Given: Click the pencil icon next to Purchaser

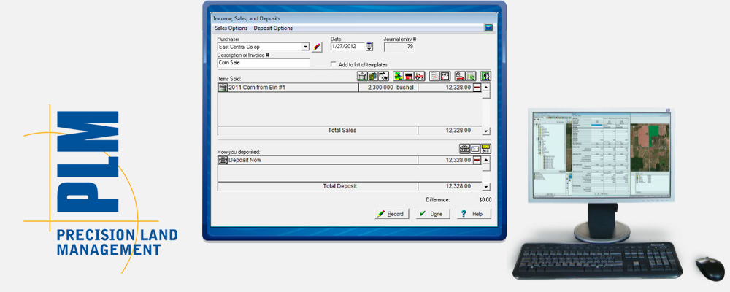Looking at the screenshot, I should pos(317,47).
